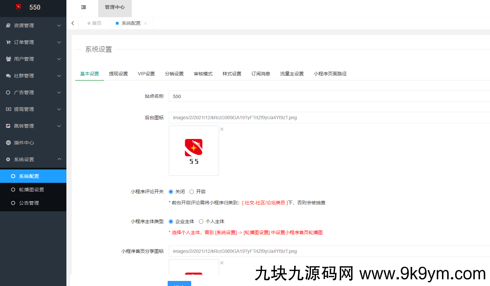Click the 后台图标 logo thumbnail
The width and height of the screenshot is (490, 286).
194,151
